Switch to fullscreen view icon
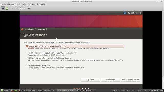164x92 pixels. pyautogui.click(x=29, y=8)
